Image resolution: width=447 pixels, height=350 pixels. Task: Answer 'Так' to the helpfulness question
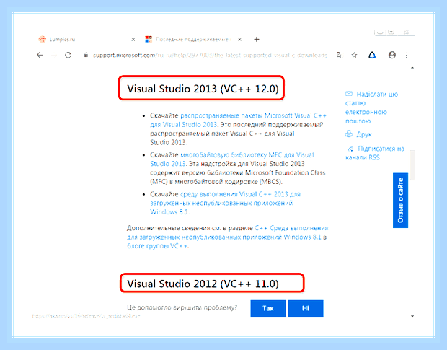point(268,308)
